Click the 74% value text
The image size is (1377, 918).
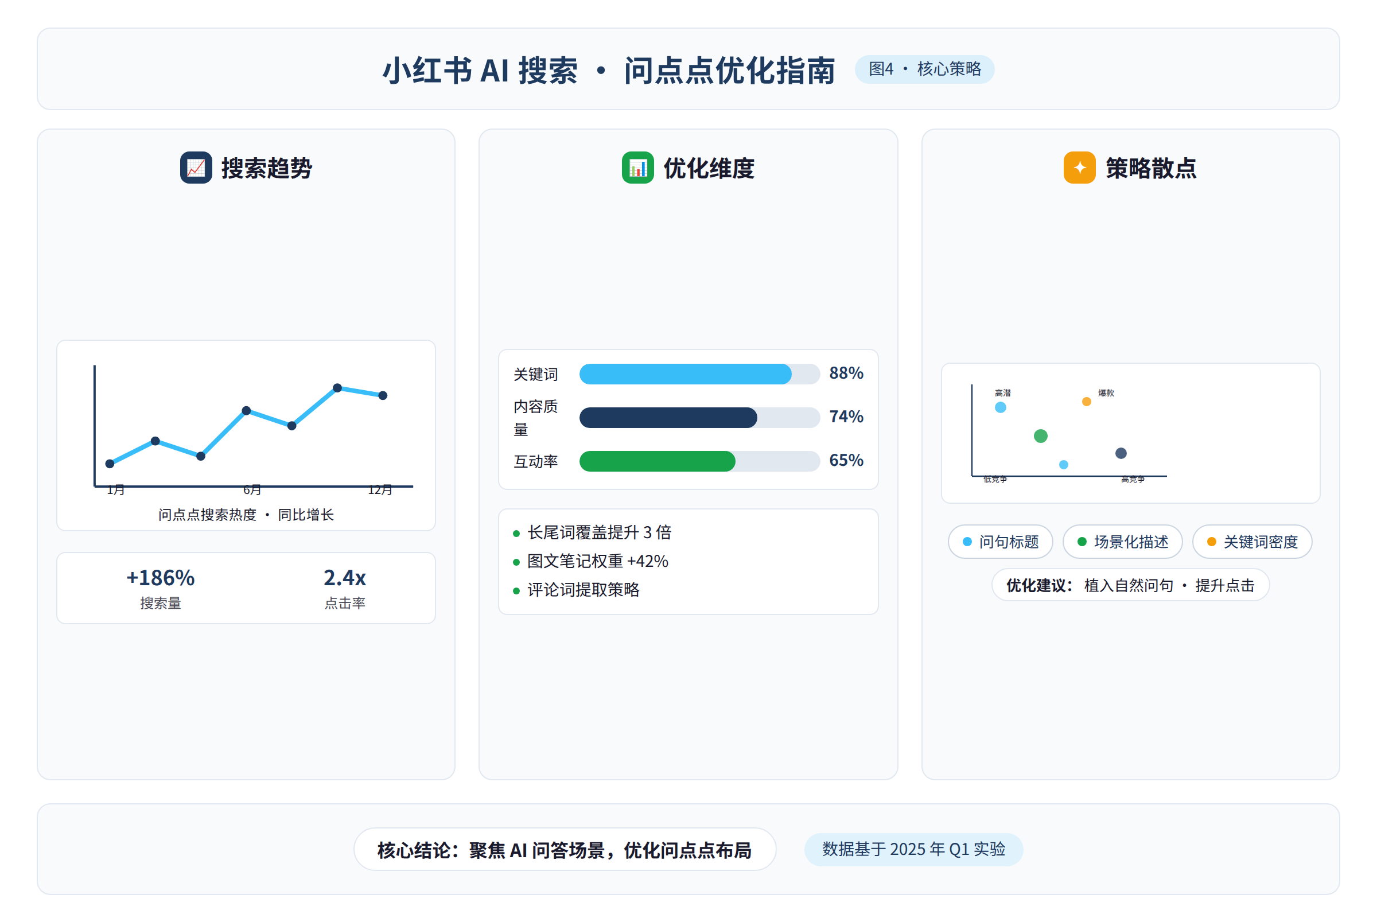(847, 417)
